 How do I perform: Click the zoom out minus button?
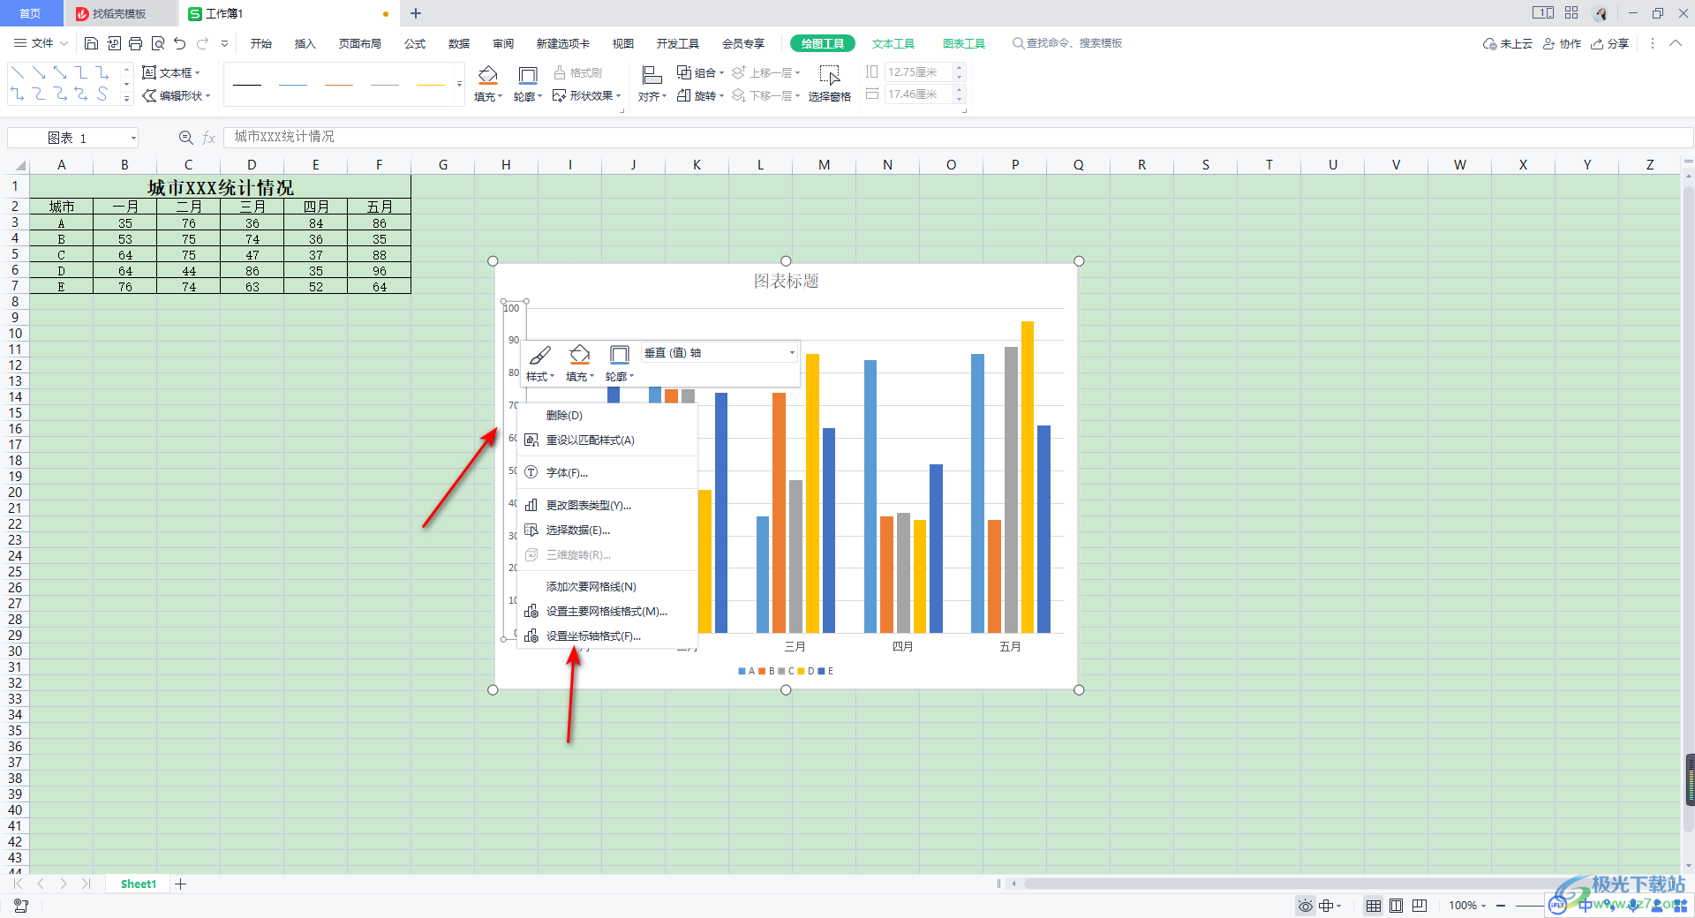point(1501,906)
